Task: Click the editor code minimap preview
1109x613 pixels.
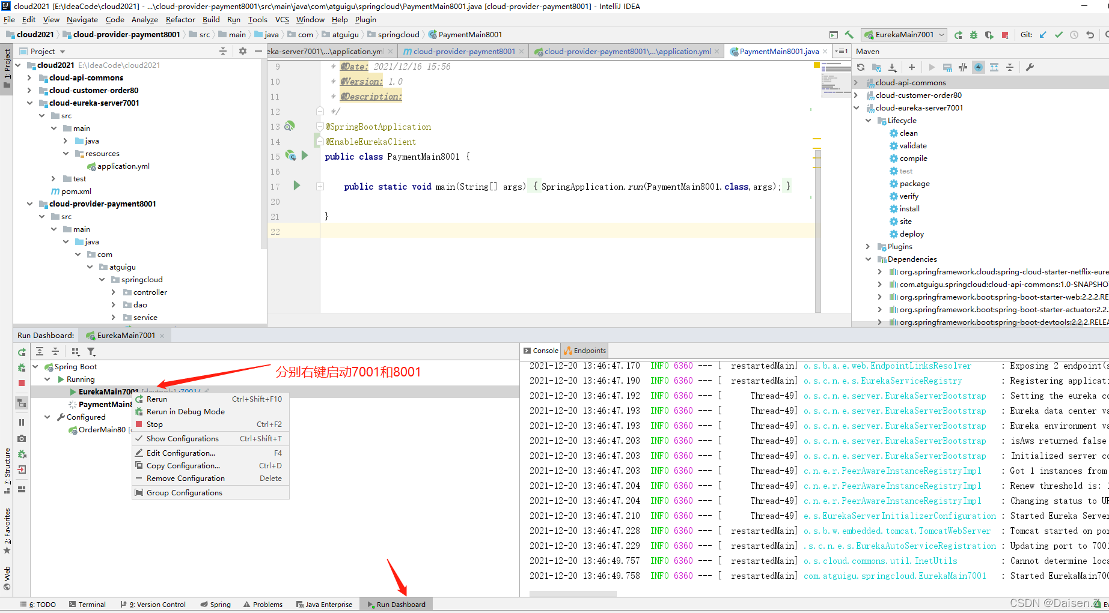Action: 836,78
